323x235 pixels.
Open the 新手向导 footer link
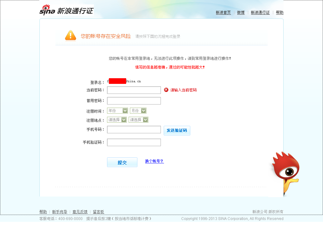pos(59,212)
